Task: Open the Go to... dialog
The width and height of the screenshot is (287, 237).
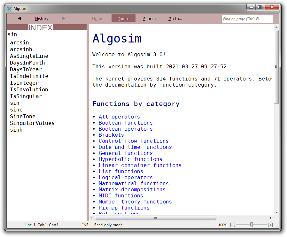Action: pyautogui.click(x=175, y=19)
